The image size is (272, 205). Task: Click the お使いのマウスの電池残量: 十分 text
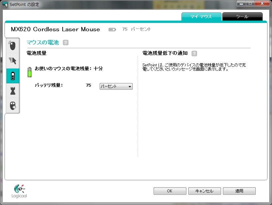click(x=69, y=68)
